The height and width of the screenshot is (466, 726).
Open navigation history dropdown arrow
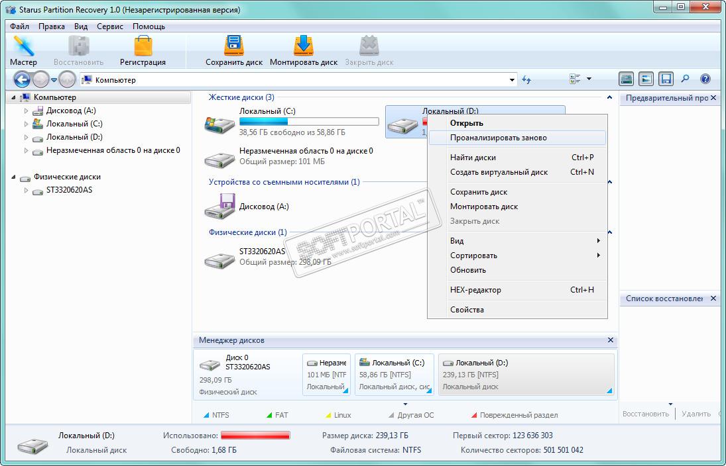[54, 80]
